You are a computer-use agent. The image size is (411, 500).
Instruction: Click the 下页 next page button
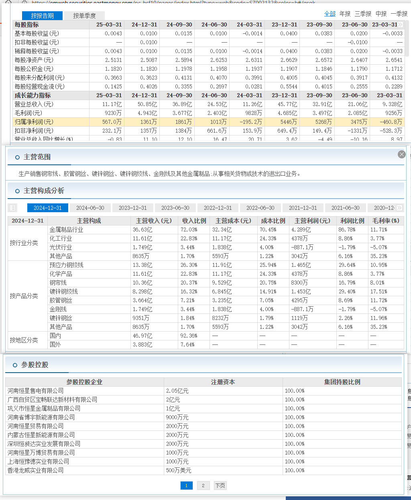pyautogui.click(x=220, y=486)
